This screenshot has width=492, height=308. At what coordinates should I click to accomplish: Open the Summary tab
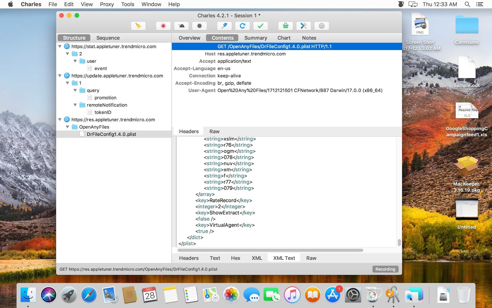click(x=256, y=38)
